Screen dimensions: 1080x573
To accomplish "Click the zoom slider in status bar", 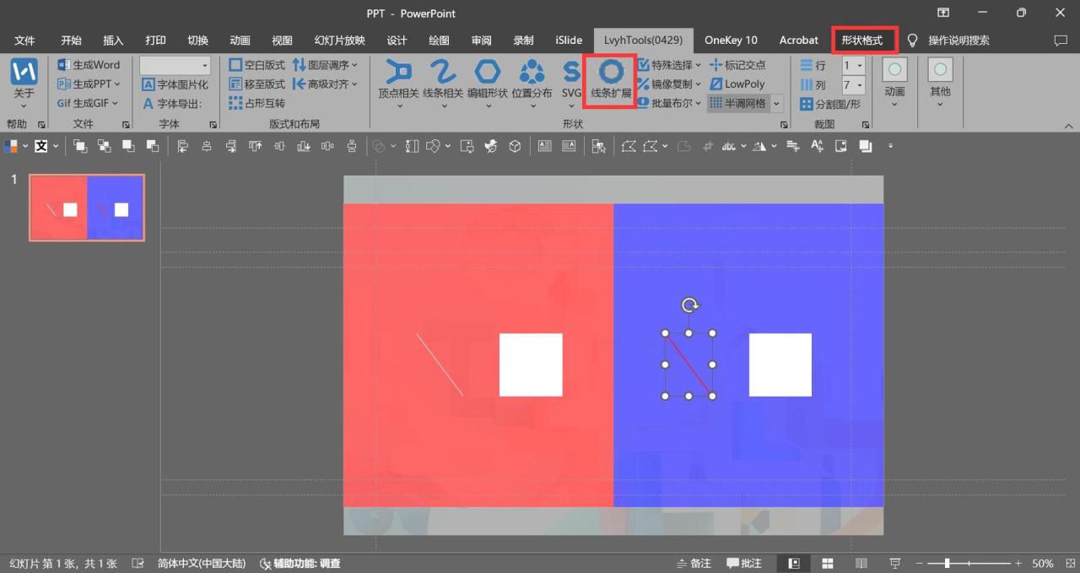I will pos(947,563).
